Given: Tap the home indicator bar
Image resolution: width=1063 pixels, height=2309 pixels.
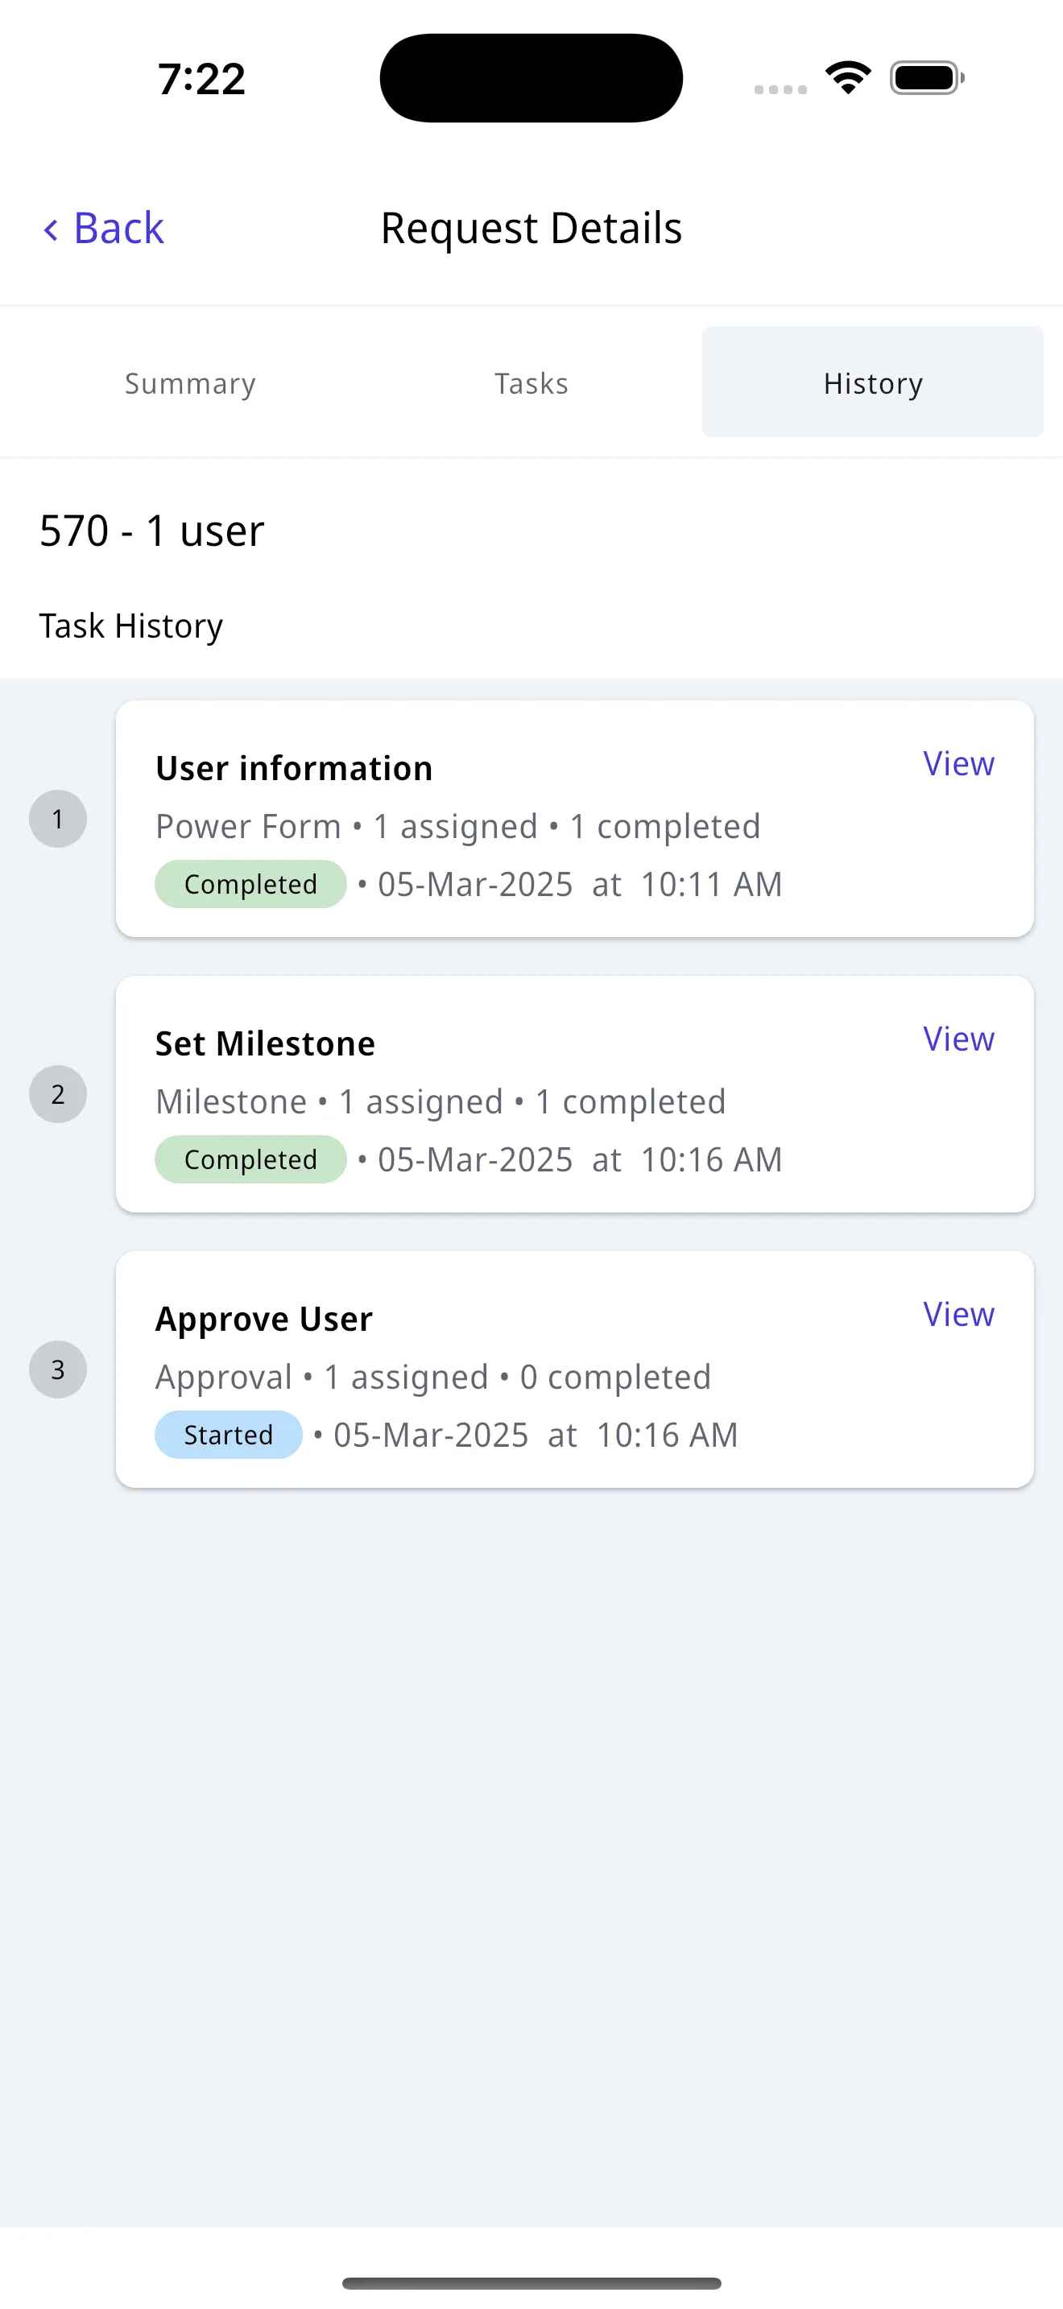Looking at the screenshot, I should point(531,2283).
